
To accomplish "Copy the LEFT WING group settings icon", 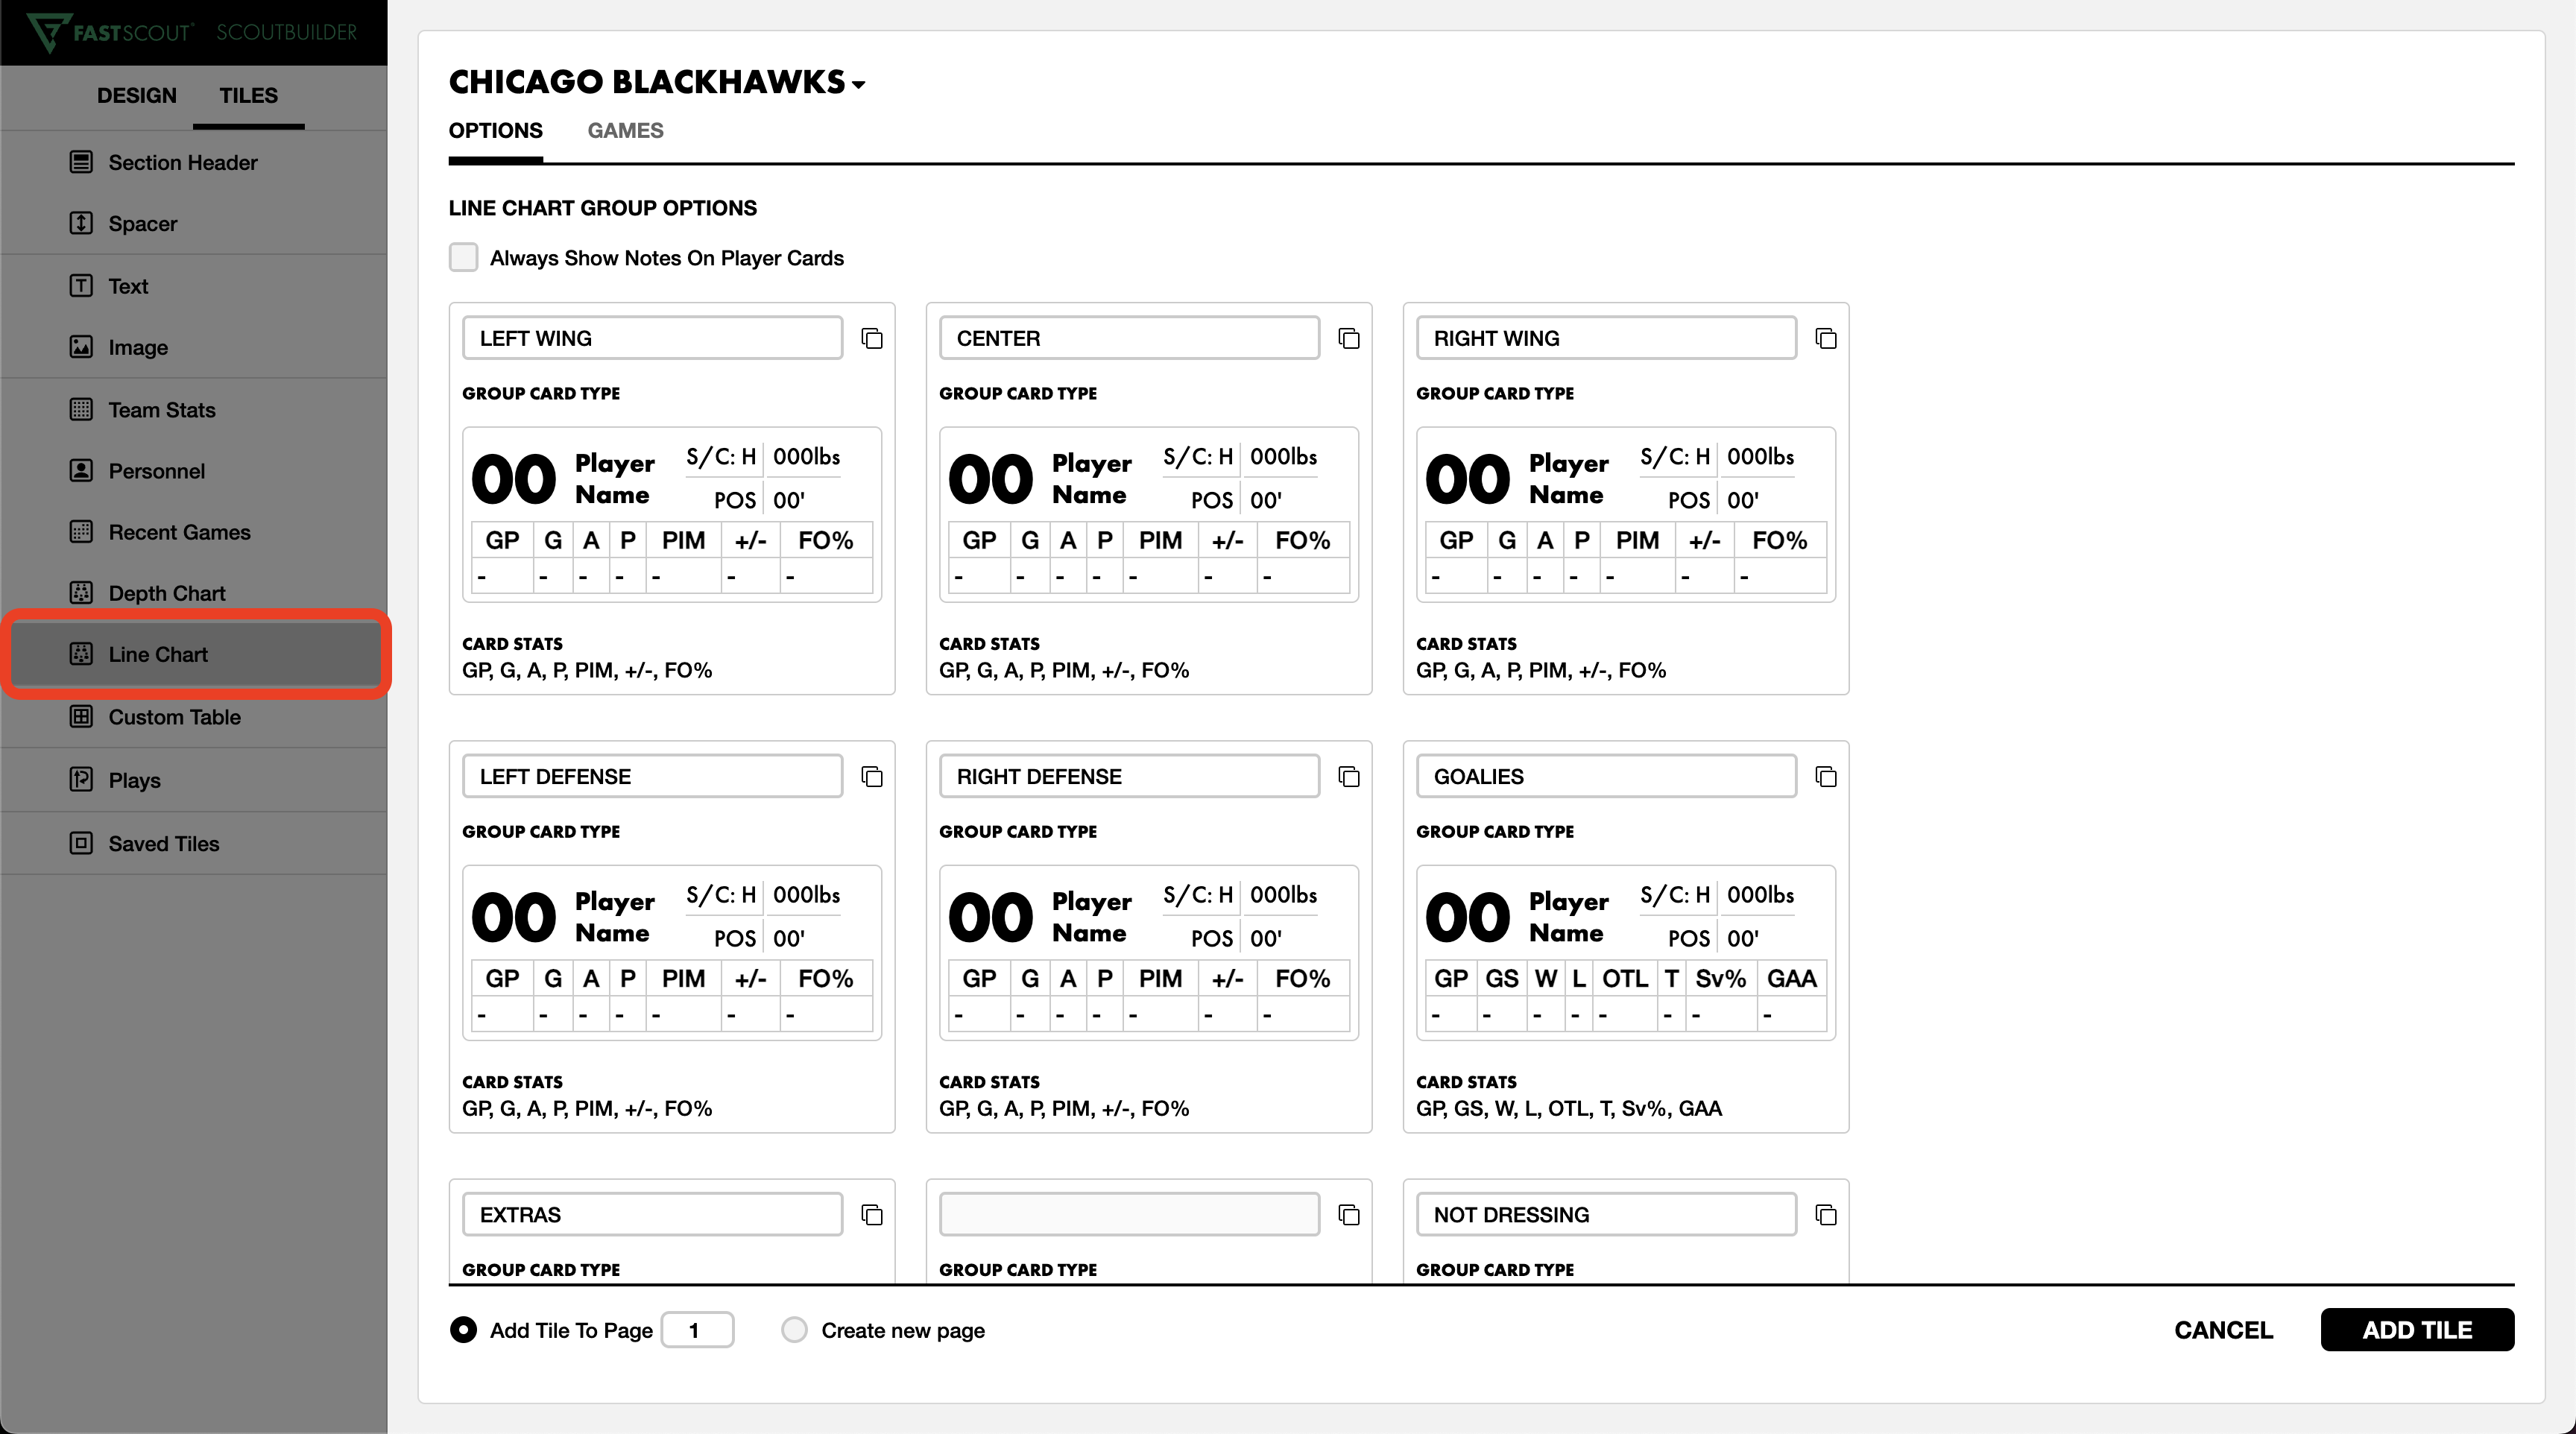I will 872,339.
